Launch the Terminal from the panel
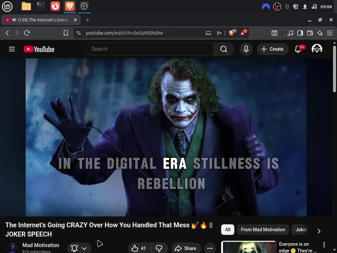Screen dimensions: 337x253 41,6
